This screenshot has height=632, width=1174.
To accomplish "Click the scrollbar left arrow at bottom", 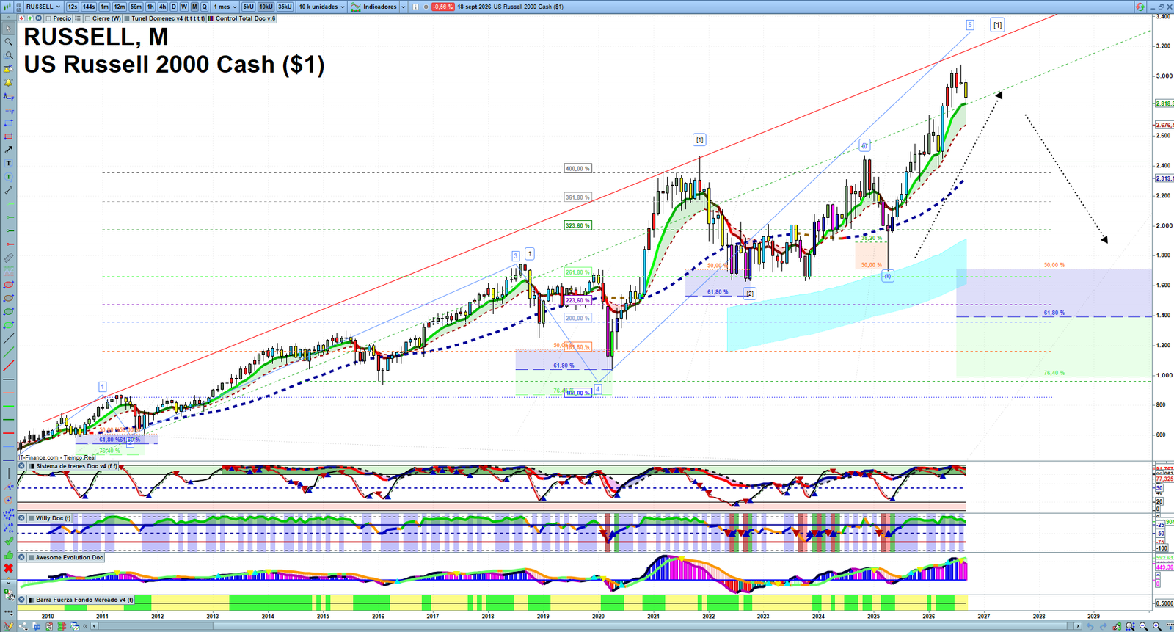I will (94, 626).
